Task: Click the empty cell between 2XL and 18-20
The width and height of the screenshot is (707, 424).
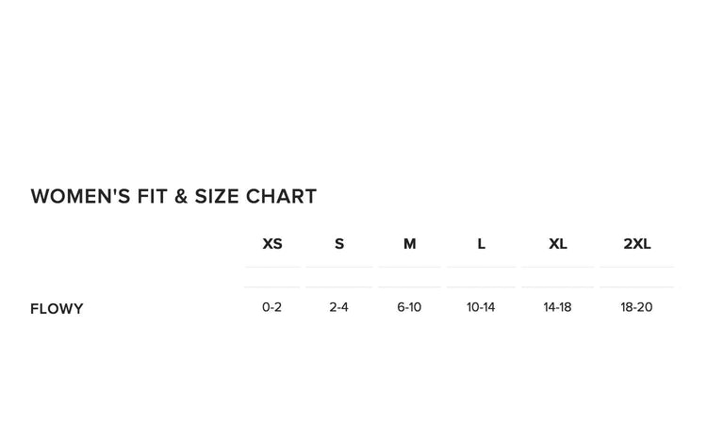Action: click(x=636, y=277)
